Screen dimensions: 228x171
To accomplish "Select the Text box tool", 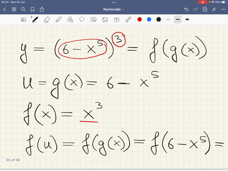I will (116, 19).
